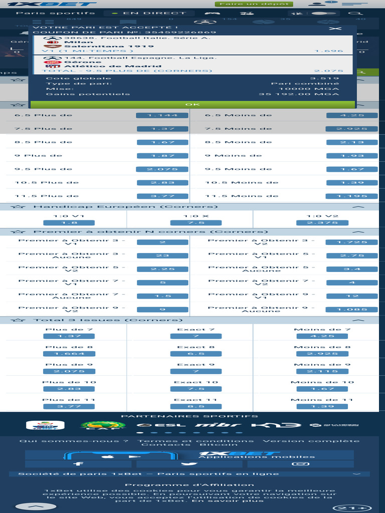Select the last partner carousel dot

(239, 432)
